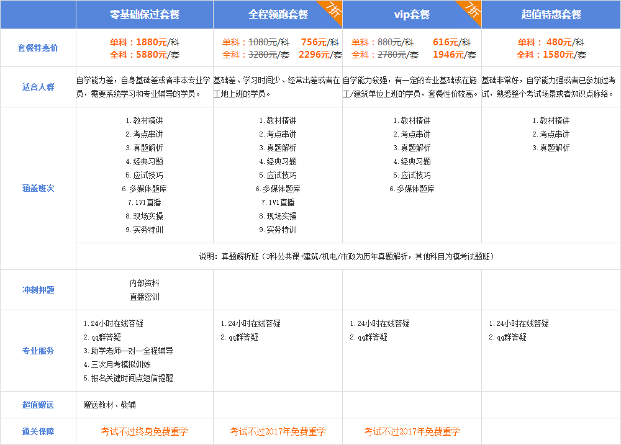Select the 专业服务 row heading
The height and width of the screenshot is (445, 621).
(x=38, y=351)
